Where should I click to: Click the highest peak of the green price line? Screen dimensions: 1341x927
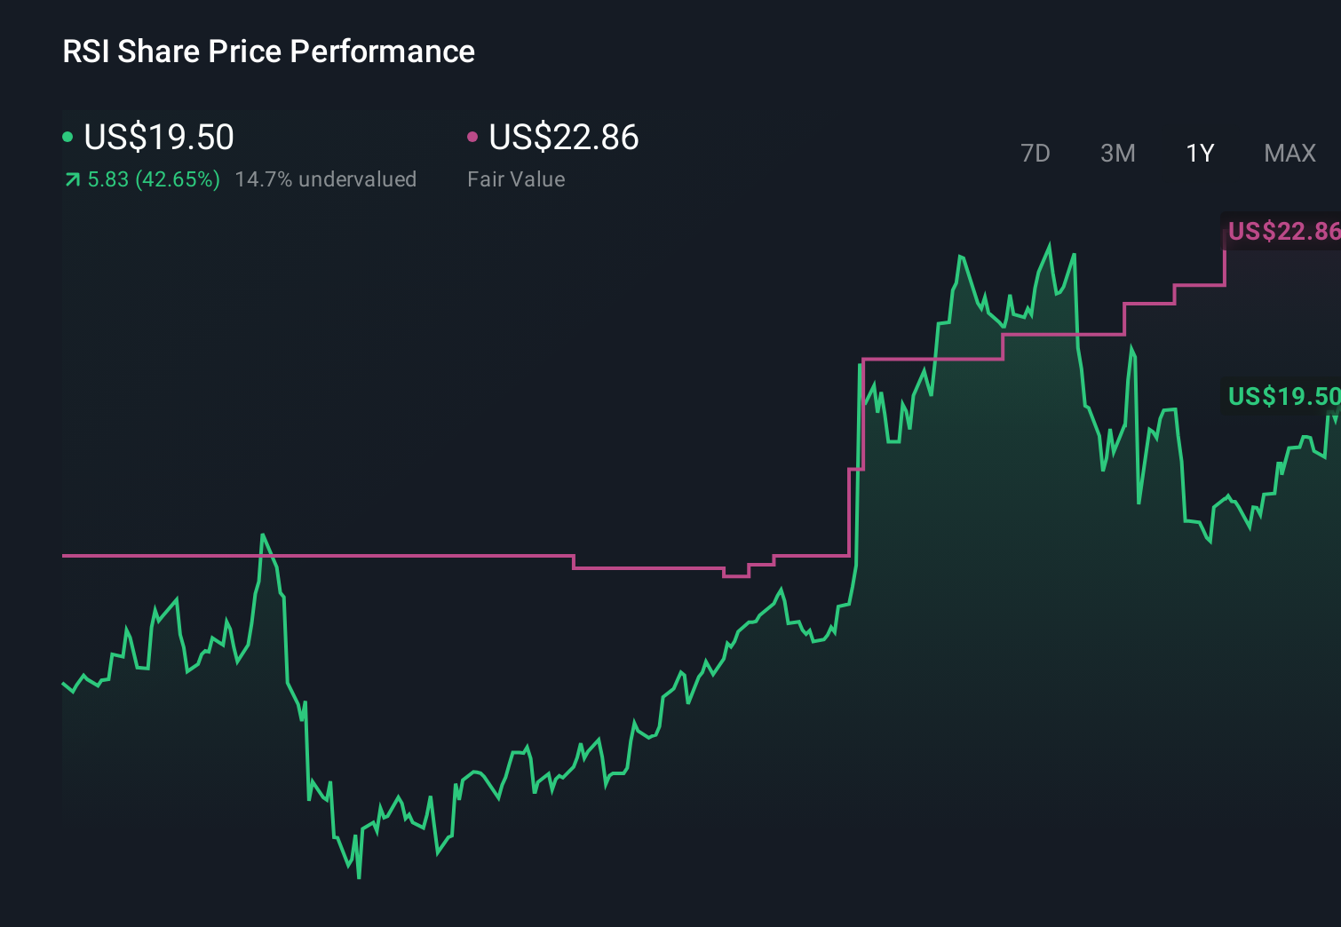1049,242
